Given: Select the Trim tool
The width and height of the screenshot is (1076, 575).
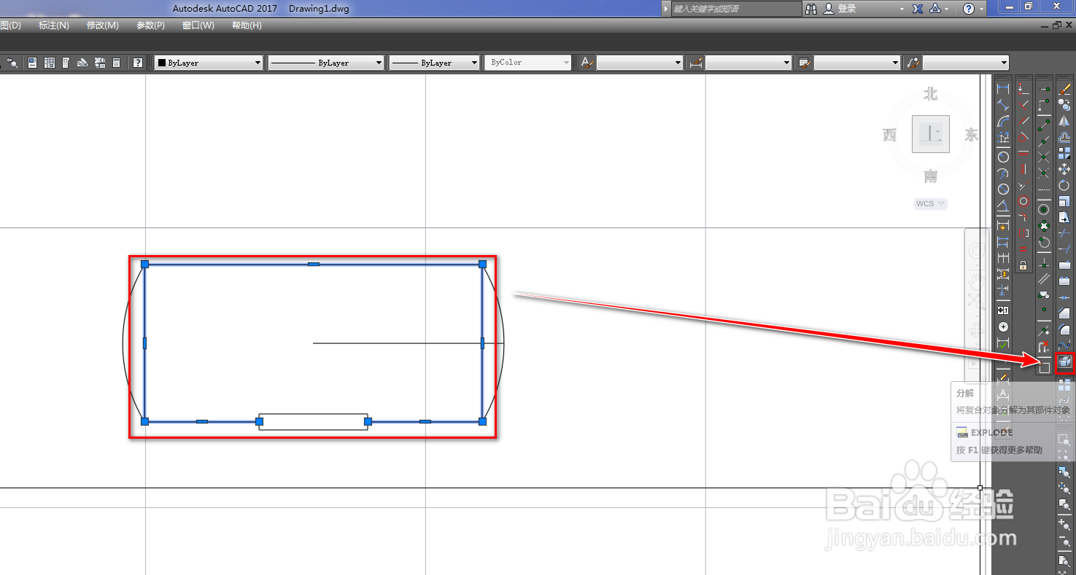Looking at the screenshot, I should point(1064,233).
